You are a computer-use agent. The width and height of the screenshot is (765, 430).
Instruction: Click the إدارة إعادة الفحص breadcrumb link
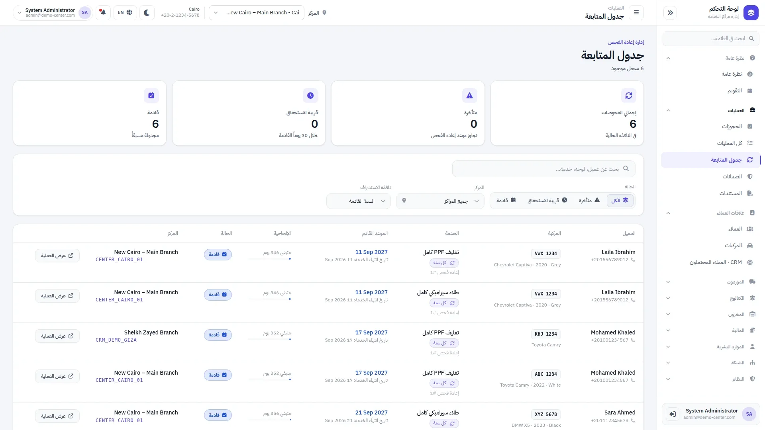click(626, 42)
